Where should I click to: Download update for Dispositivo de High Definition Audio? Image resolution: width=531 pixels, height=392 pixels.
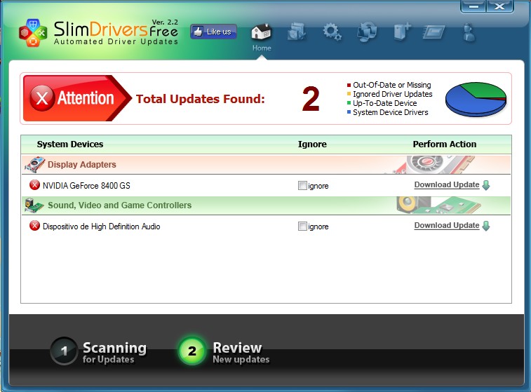click(446, 226)
